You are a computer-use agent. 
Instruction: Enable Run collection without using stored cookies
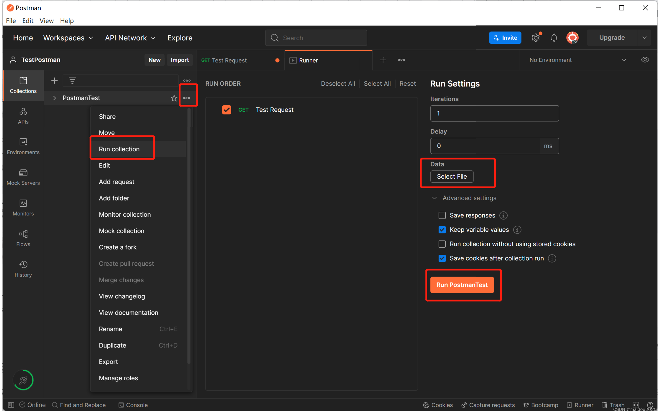point(442,244)
